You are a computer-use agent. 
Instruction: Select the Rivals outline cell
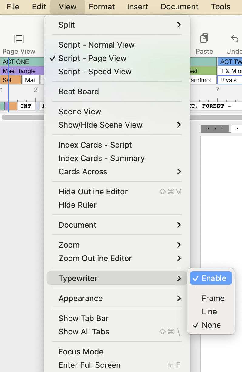pos(230,80)
